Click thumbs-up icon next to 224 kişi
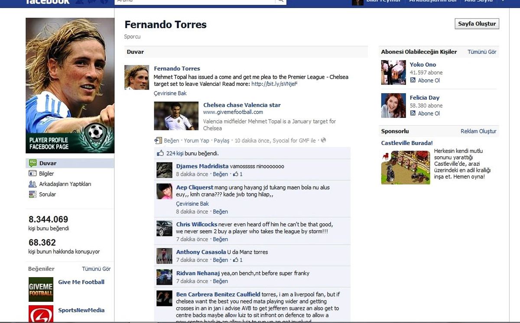The image size is (520, 323). 160,153
